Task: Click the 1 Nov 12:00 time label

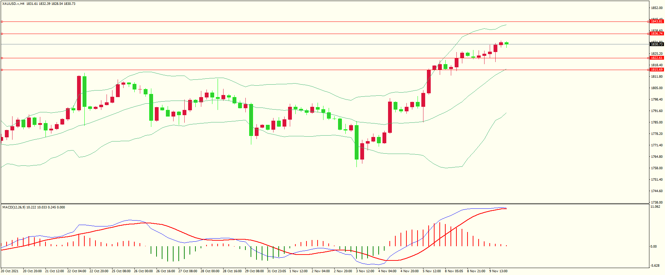Action: click(x=298, y=271)
